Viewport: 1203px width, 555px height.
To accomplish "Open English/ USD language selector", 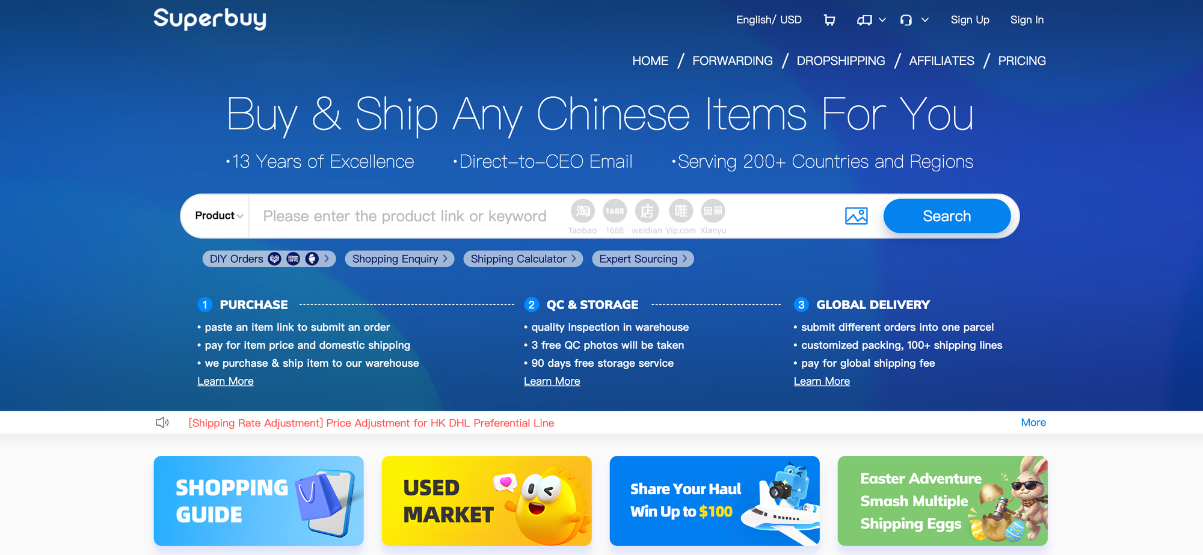I will [x=769, y=20].
